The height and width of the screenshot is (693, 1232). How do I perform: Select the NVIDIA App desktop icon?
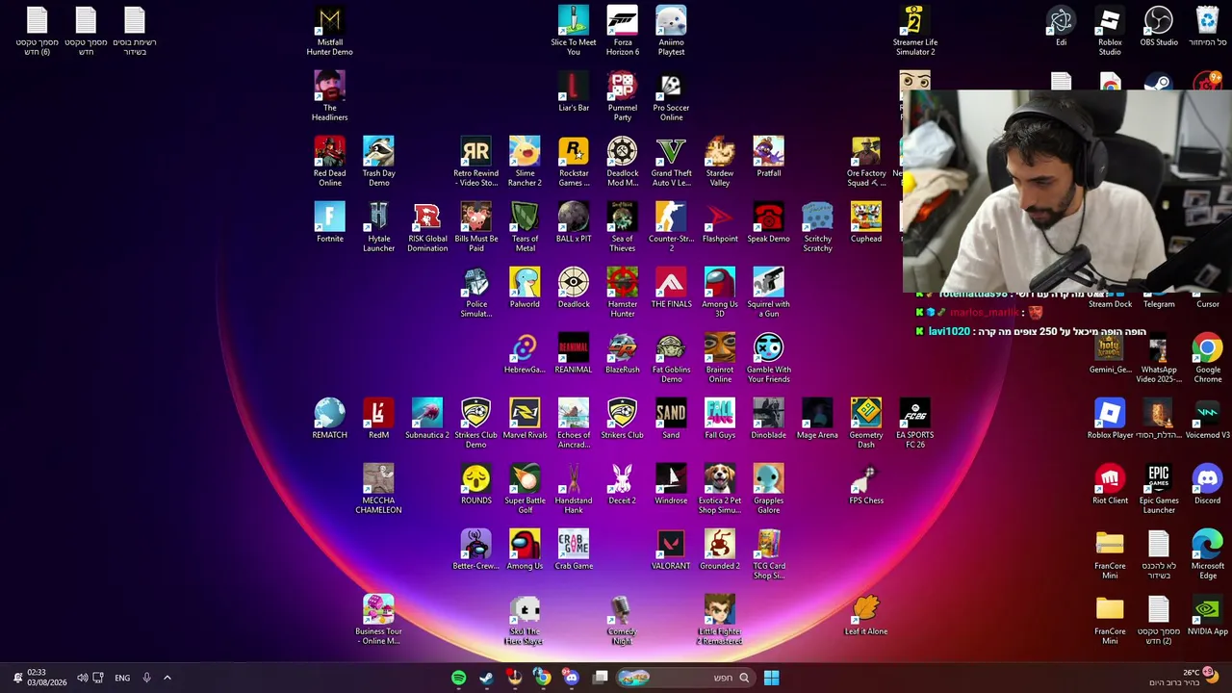coord(1207,615)
